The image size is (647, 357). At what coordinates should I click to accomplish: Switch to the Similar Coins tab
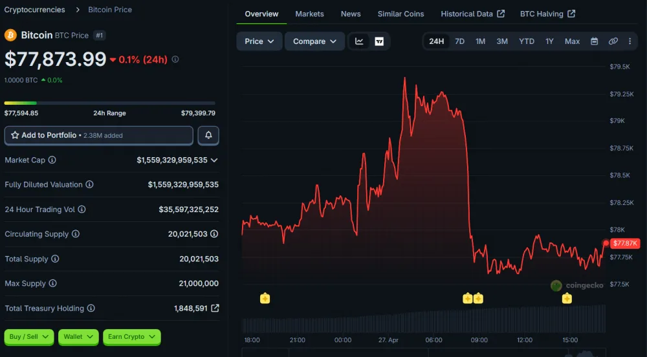point(400,14)
